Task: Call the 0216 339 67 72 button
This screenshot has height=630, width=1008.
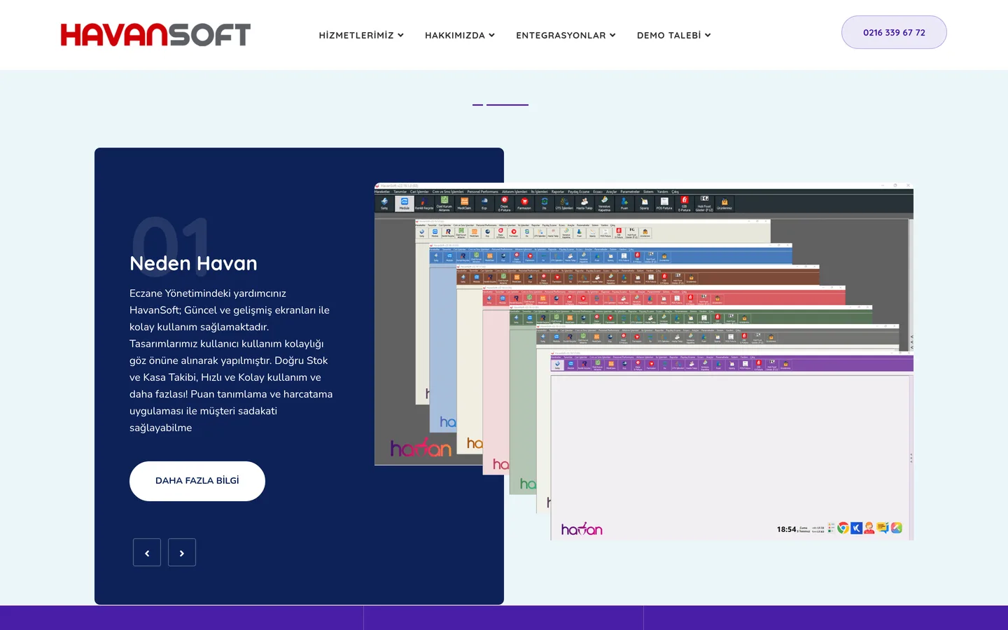Action: (x=894, y=32)
